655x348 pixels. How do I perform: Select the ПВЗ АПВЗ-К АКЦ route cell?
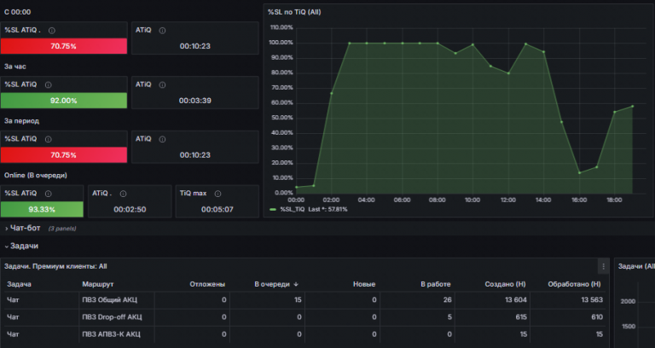[x=118, y=334]
